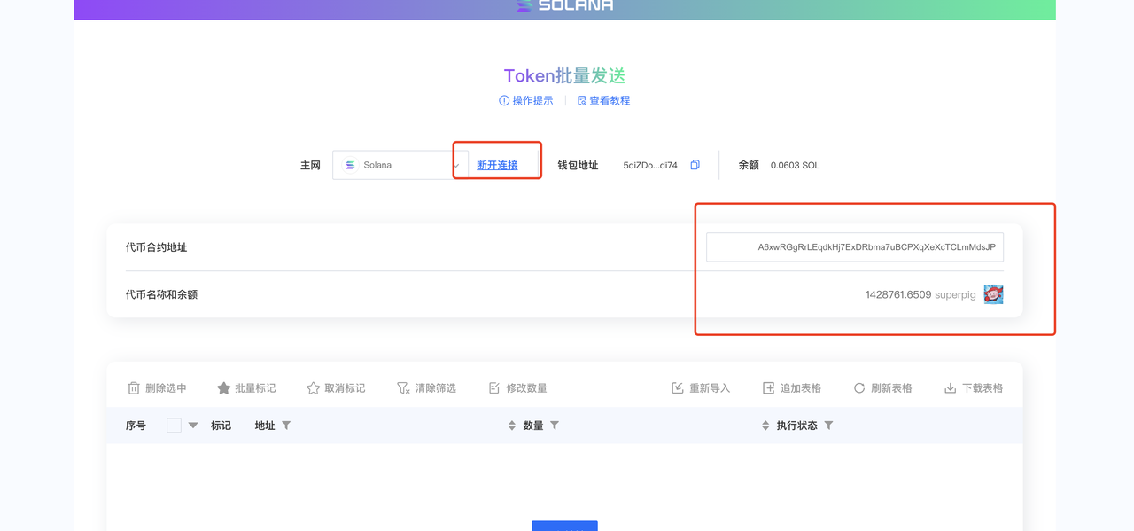Click the re-import icon 重新导入
Viewport: 1134px width, 531px height.
pos(678,388)
